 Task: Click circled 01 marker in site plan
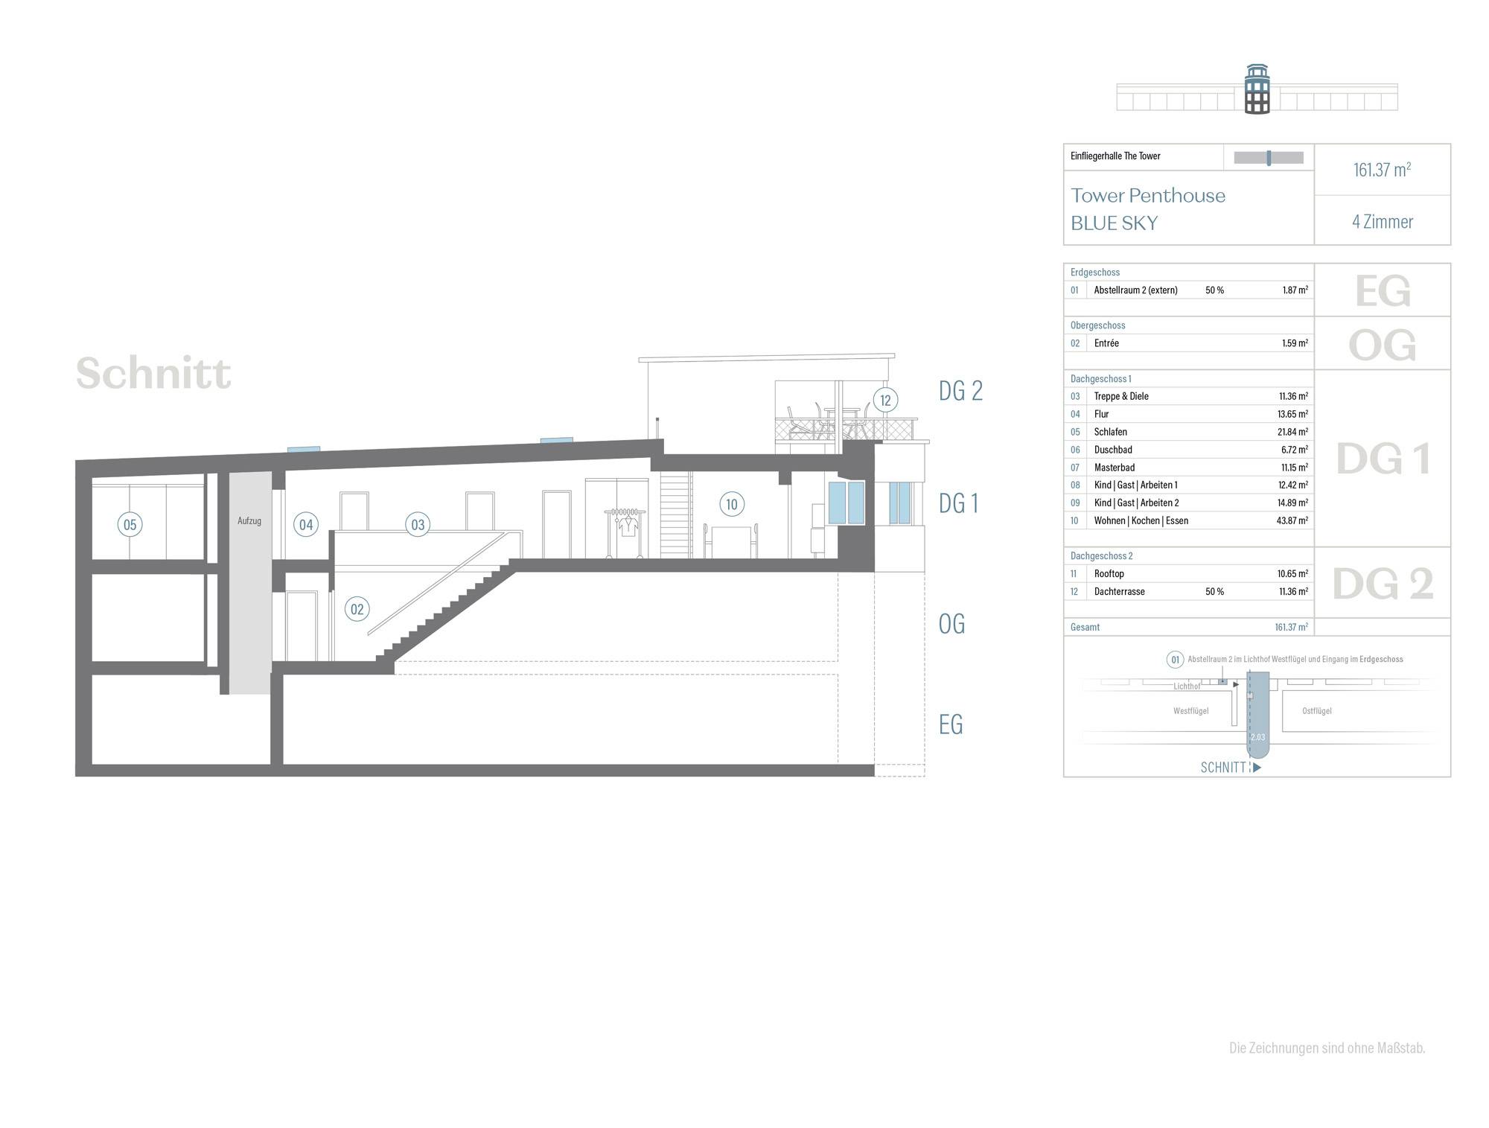[1175, 660]
